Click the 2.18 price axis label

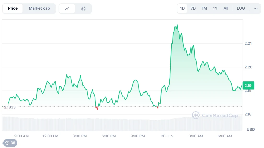248,114
